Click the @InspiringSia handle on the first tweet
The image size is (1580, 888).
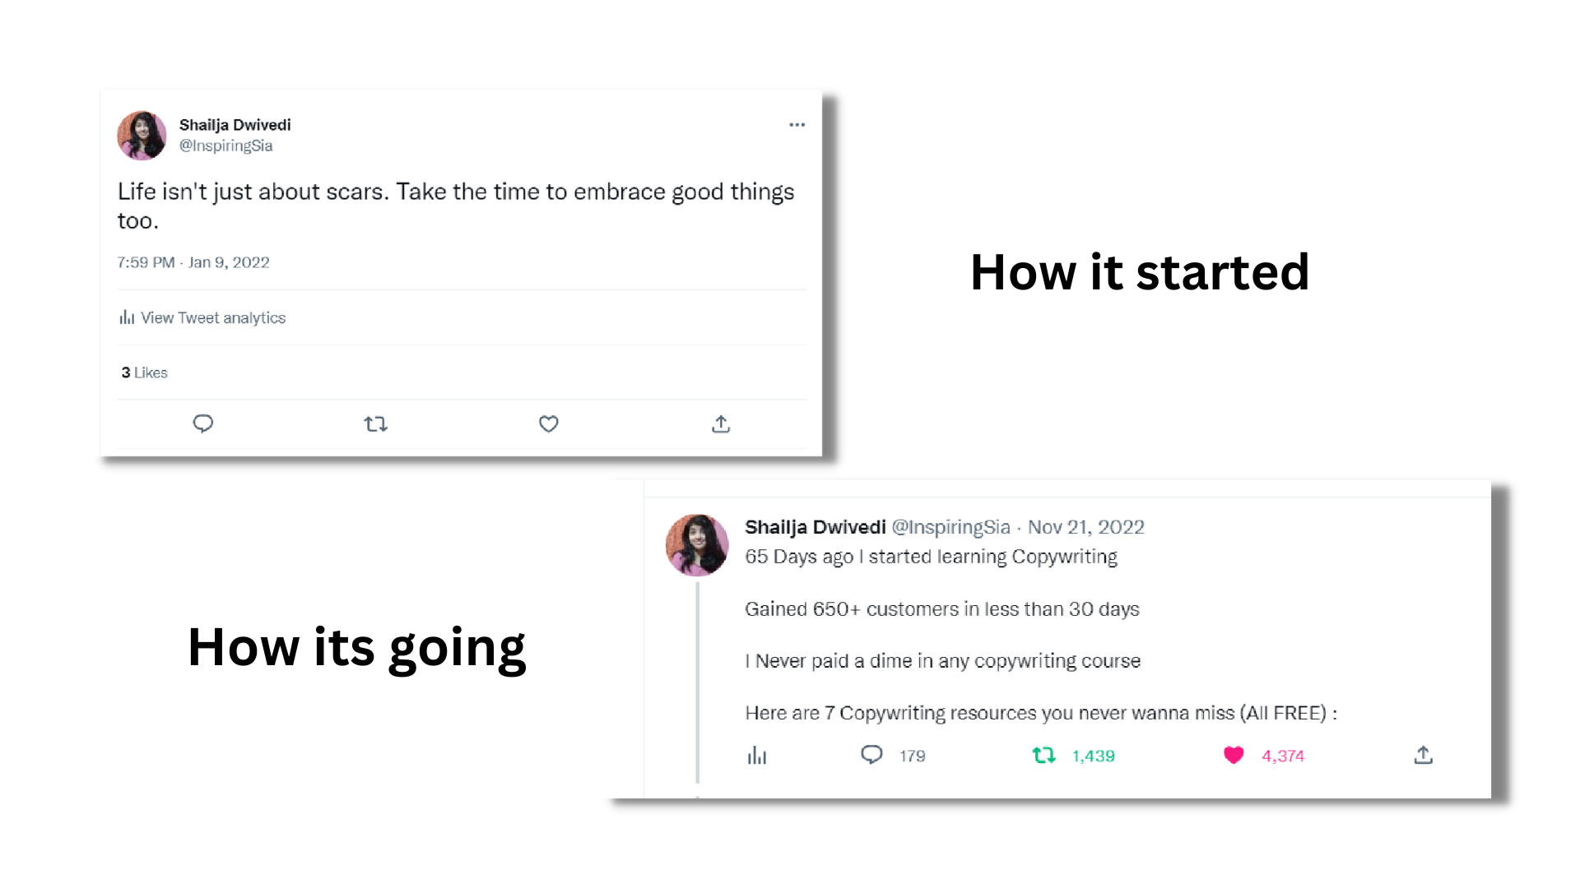tap(225, 146)
